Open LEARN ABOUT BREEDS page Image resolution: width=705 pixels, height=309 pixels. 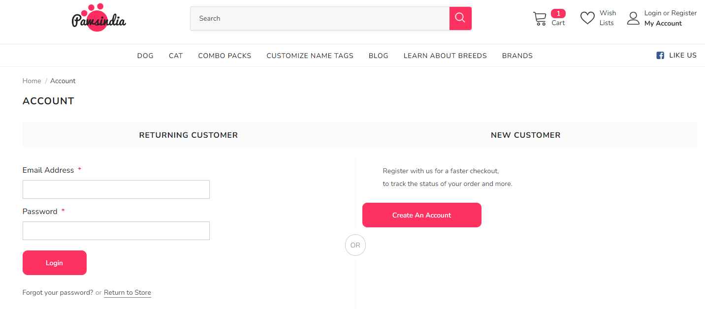[x=445, y=56]
